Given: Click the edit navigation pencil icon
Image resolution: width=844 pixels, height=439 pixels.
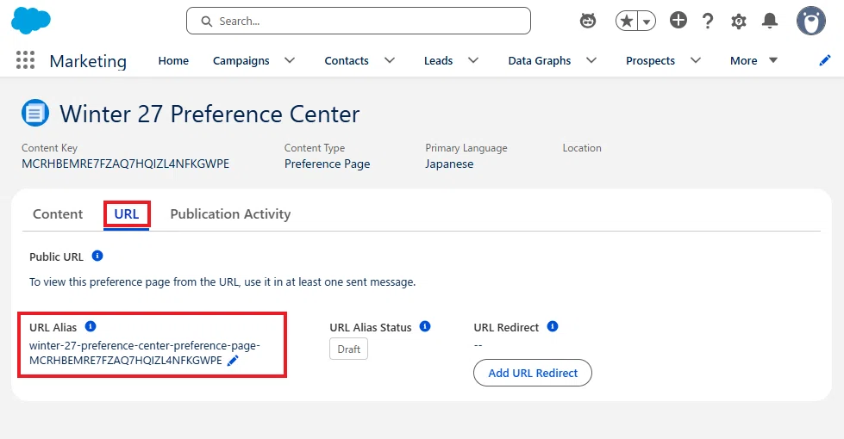Looking at the screenshot, I should (x=825, y=61).
